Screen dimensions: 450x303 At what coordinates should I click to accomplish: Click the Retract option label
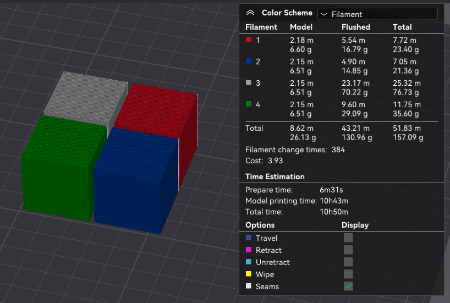tap(268, 250)
